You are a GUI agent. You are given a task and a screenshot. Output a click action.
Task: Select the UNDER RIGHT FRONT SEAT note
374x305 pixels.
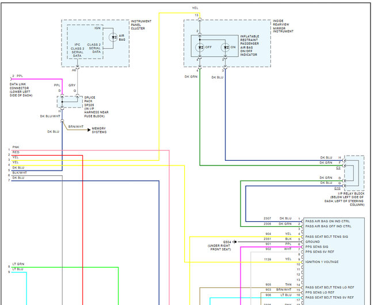click(x=219, y=248)
